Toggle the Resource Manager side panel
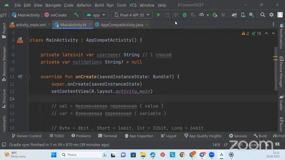 (4, 64)
